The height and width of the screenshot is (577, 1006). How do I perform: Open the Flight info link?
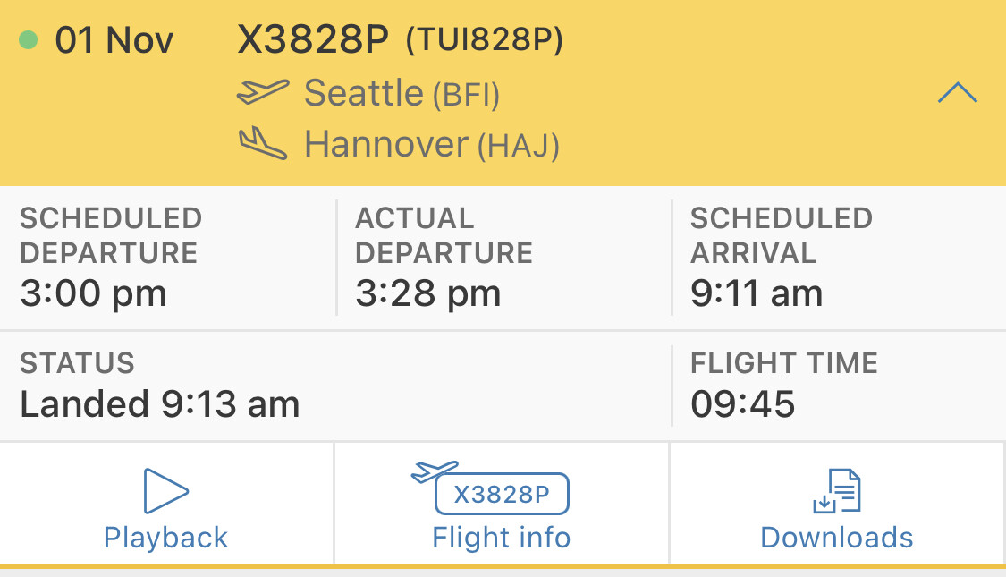tap(501, 538)
